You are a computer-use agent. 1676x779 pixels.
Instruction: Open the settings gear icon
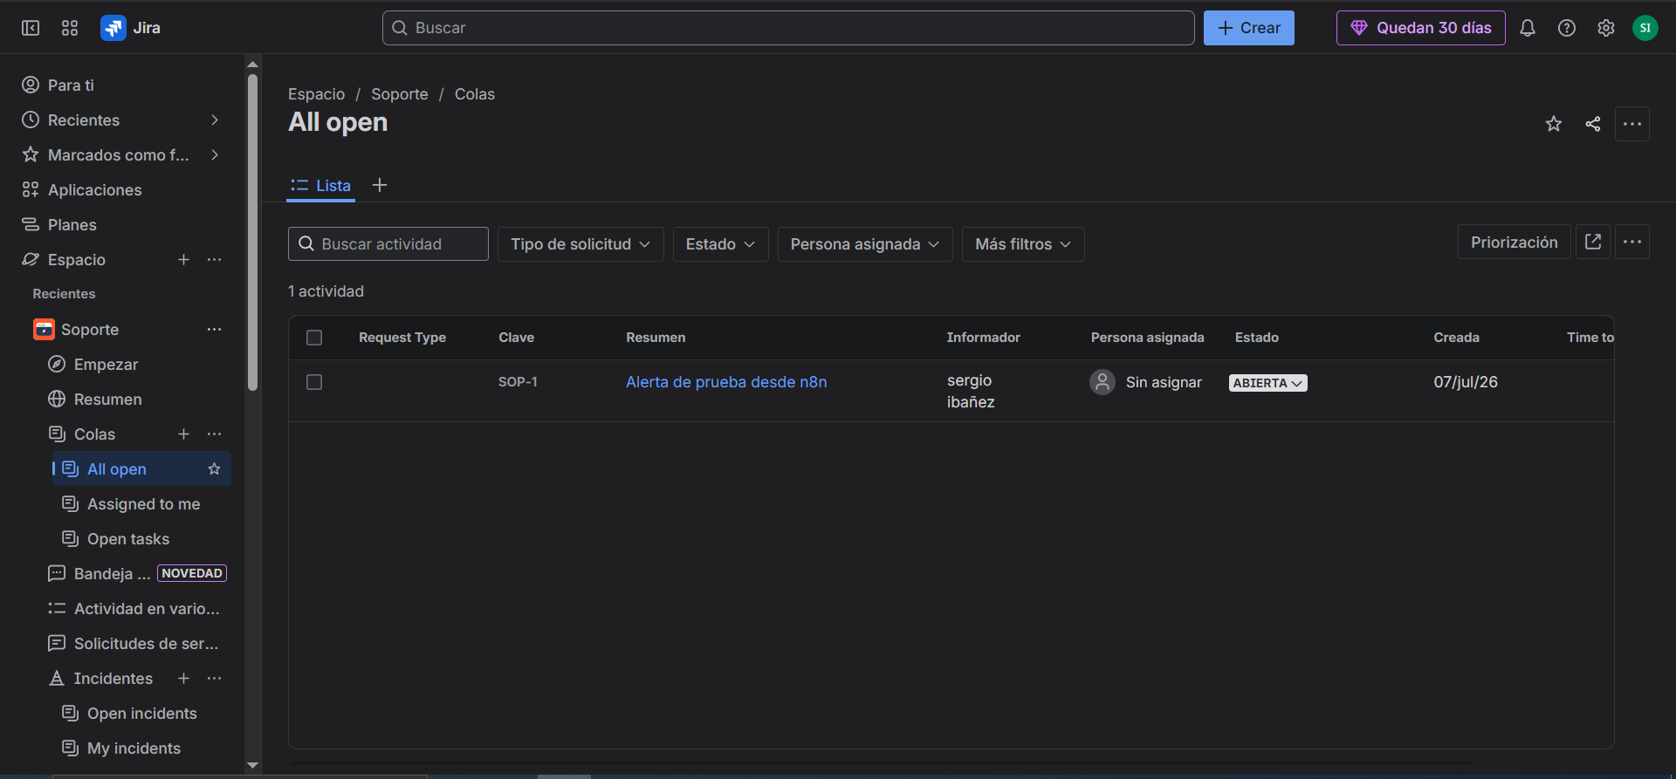(1605, 28)
